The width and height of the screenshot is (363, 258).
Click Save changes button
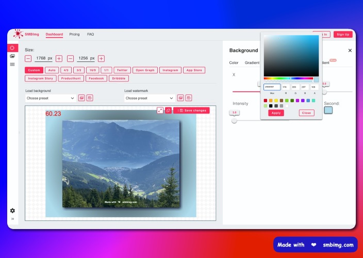pos(191,110)
